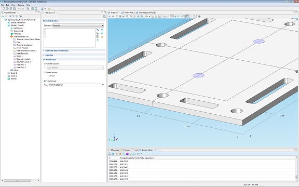Toggle the highlighted Wireframe Rendering button in Graphics toolbar

pyautogui.click(x=172, y=17)
